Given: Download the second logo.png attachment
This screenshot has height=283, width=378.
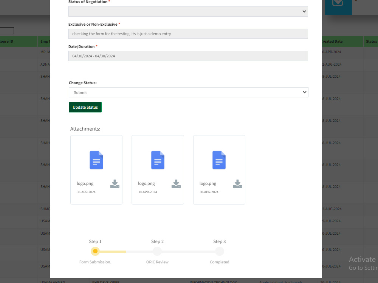Looking at the screenshot, I should click(x=176, y=184).
